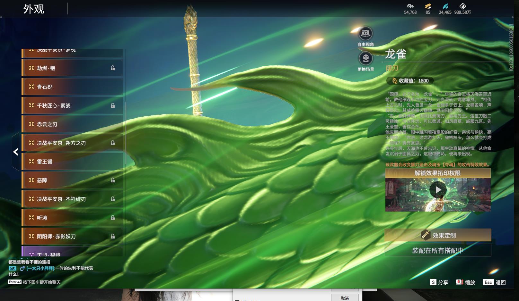Click 装配在所有搭配中 to equip everywhere
The height and width of the screenshot is (301, 519).
438,250
